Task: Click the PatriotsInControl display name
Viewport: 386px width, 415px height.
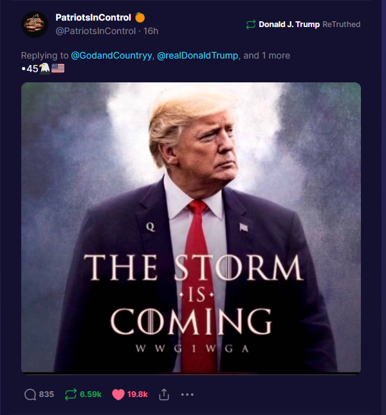Action: point(93,17)
